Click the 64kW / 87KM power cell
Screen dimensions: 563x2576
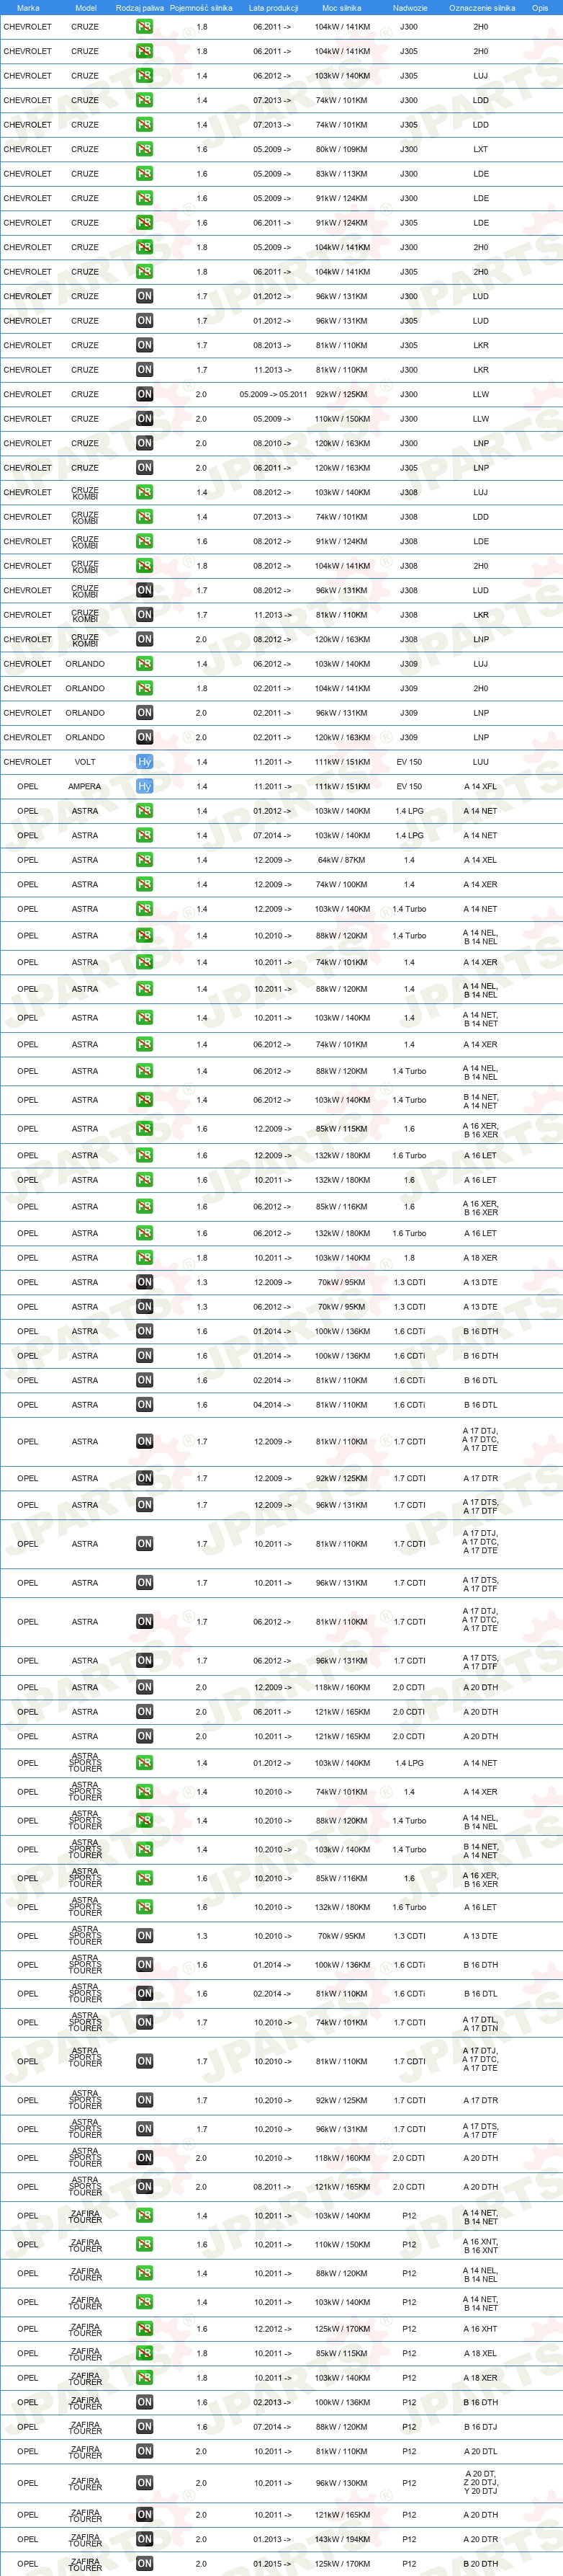(341, 860)
